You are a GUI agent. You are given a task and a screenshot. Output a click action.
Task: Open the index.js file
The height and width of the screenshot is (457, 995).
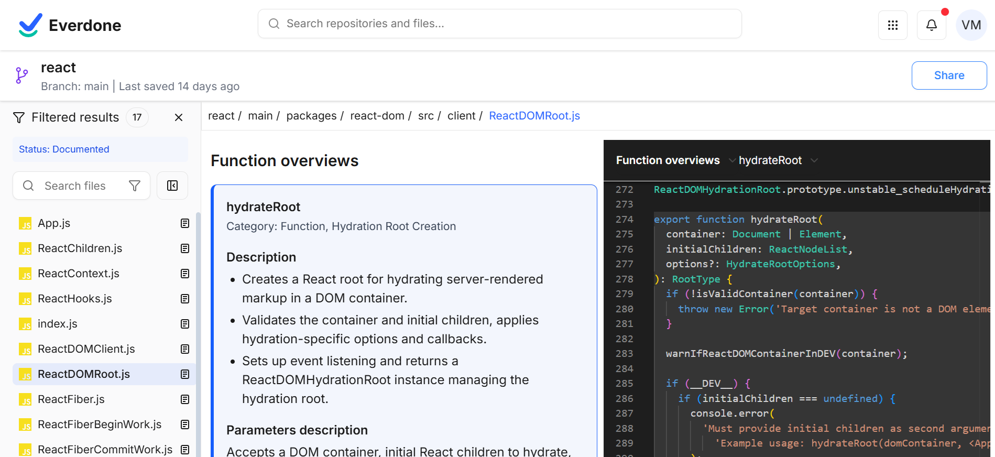point(104,324)
